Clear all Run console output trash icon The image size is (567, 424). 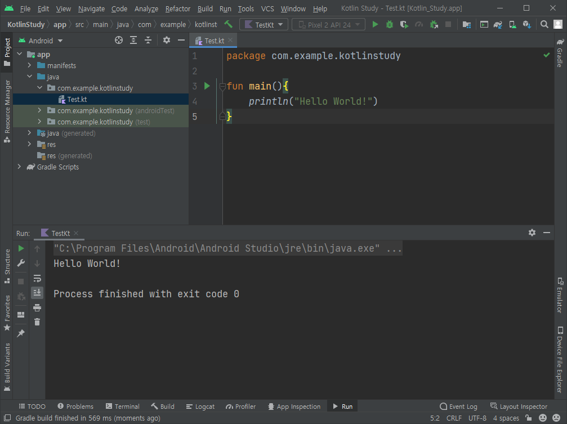(37, 322)
